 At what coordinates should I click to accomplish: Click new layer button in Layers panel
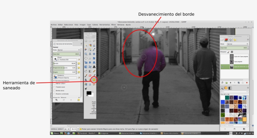click(x=222, y=83)
